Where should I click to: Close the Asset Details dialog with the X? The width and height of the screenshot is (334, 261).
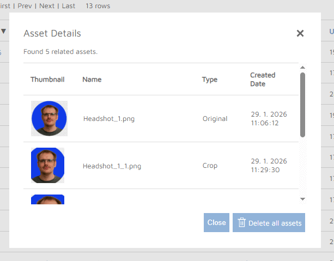click(x=300, y=33)
